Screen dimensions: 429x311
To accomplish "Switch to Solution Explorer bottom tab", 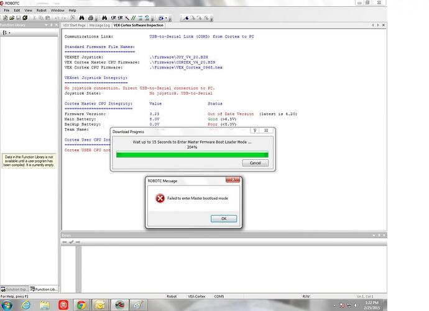I will coord(14,289).
